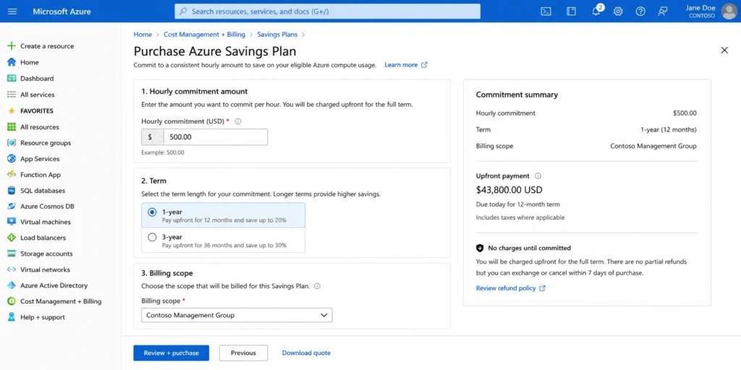The width and height of the screenshot is (741, 370).
Task: Click the Load balancers icon
Action: coord(12,238)
